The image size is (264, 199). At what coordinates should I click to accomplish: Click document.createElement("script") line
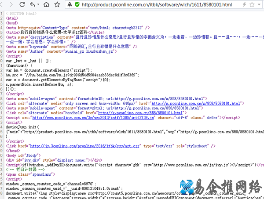49,70
